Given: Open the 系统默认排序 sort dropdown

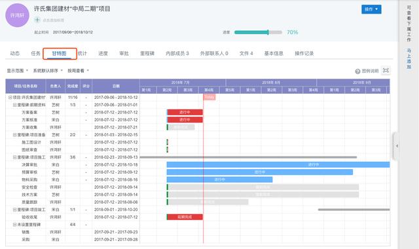Looking at the screenshot, I should (x=48, y=71).
